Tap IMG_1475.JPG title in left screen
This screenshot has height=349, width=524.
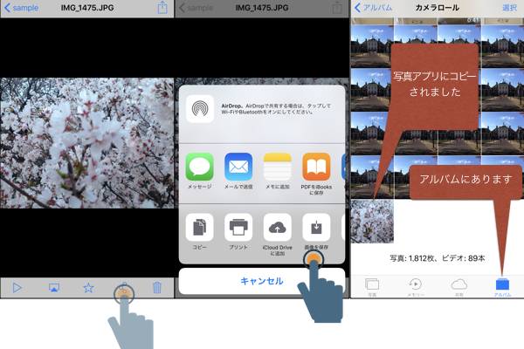87,8
